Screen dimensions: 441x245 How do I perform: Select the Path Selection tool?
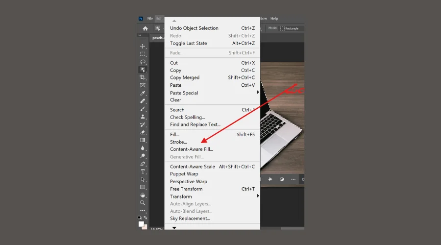click(x=143, y=179)
